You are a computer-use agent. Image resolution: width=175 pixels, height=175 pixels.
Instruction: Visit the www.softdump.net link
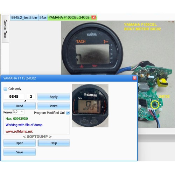tap(19, 131)
